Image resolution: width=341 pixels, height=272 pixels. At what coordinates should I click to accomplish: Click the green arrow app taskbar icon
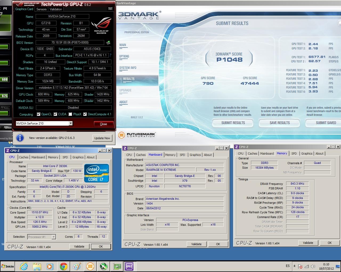tap(103, 266)
